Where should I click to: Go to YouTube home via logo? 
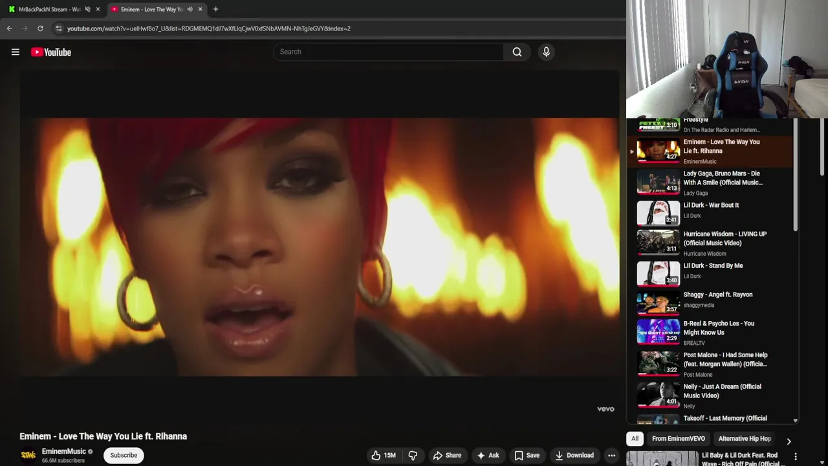point(51,52)
